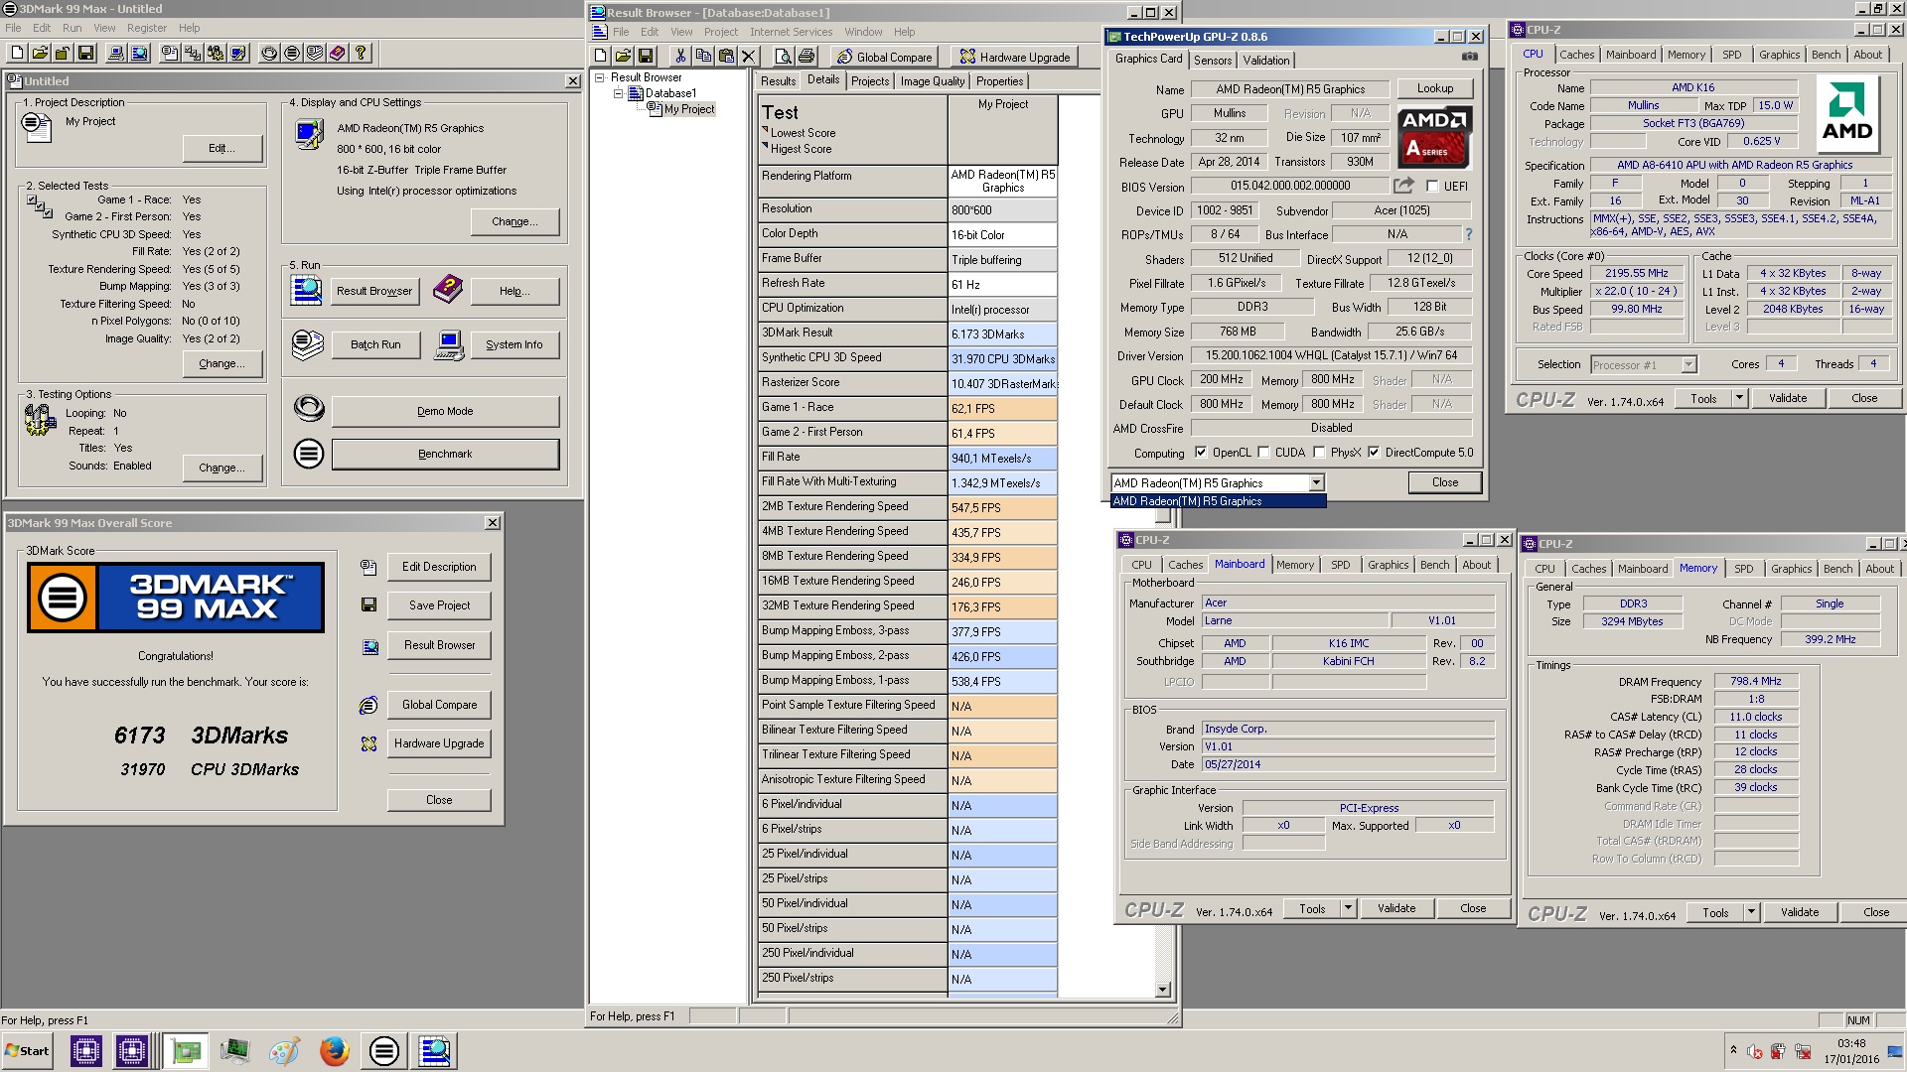Open Tools dropdown arrow in CPU-Z CPU window

[1739, 398]
